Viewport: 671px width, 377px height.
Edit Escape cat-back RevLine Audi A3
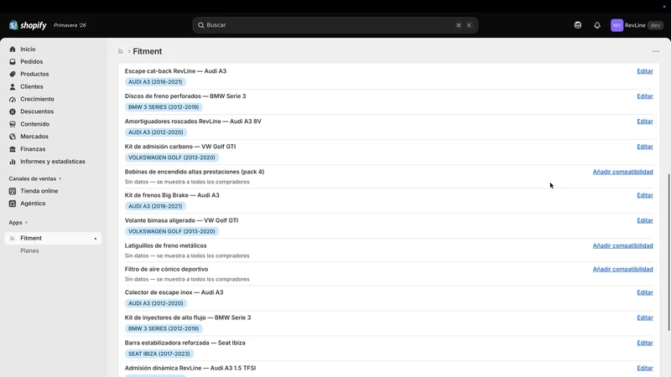(x=645, y=71)
